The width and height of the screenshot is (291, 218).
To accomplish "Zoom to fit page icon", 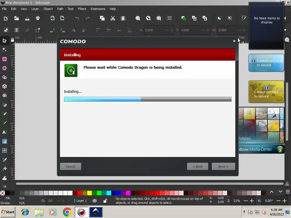I will click(x=159, y=18).
